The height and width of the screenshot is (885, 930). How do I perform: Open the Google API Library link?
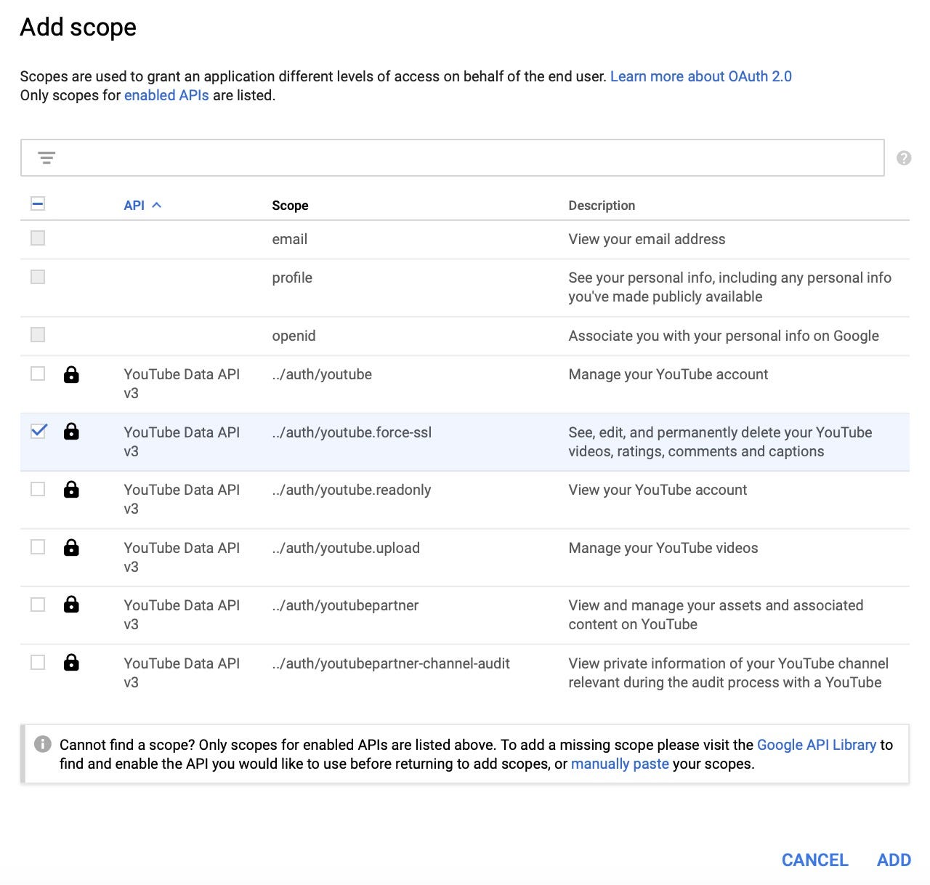click(x=817, y=745)
